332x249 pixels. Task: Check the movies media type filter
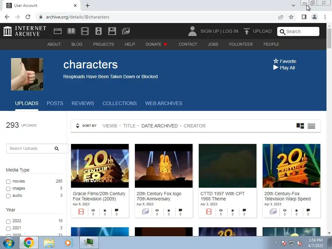click(8, 182)
